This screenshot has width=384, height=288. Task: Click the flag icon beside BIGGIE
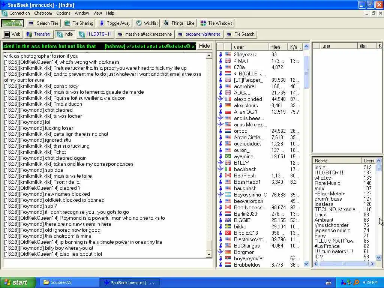point(228,220)
